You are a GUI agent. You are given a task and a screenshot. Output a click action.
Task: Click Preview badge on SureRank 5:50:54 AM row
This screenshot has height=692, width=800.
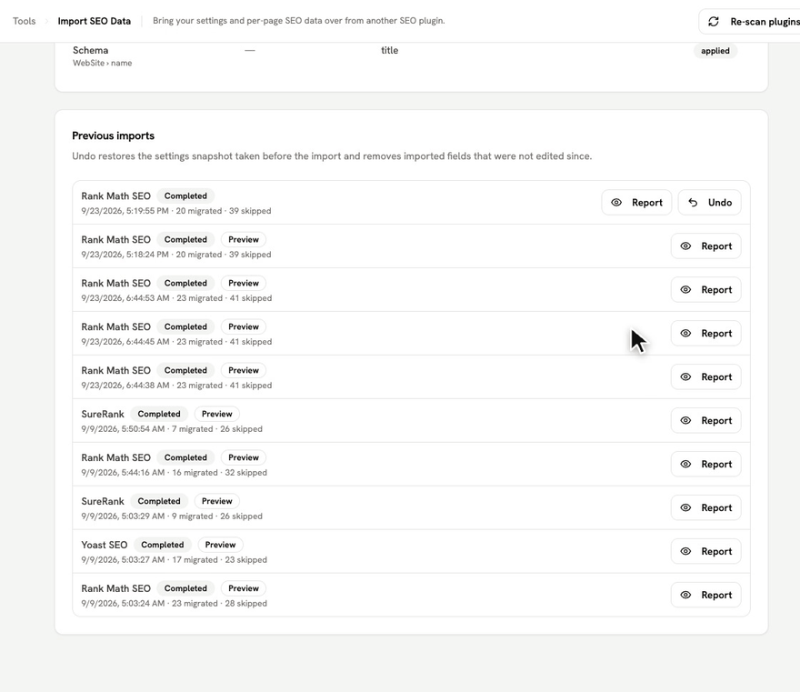(217, 415)
